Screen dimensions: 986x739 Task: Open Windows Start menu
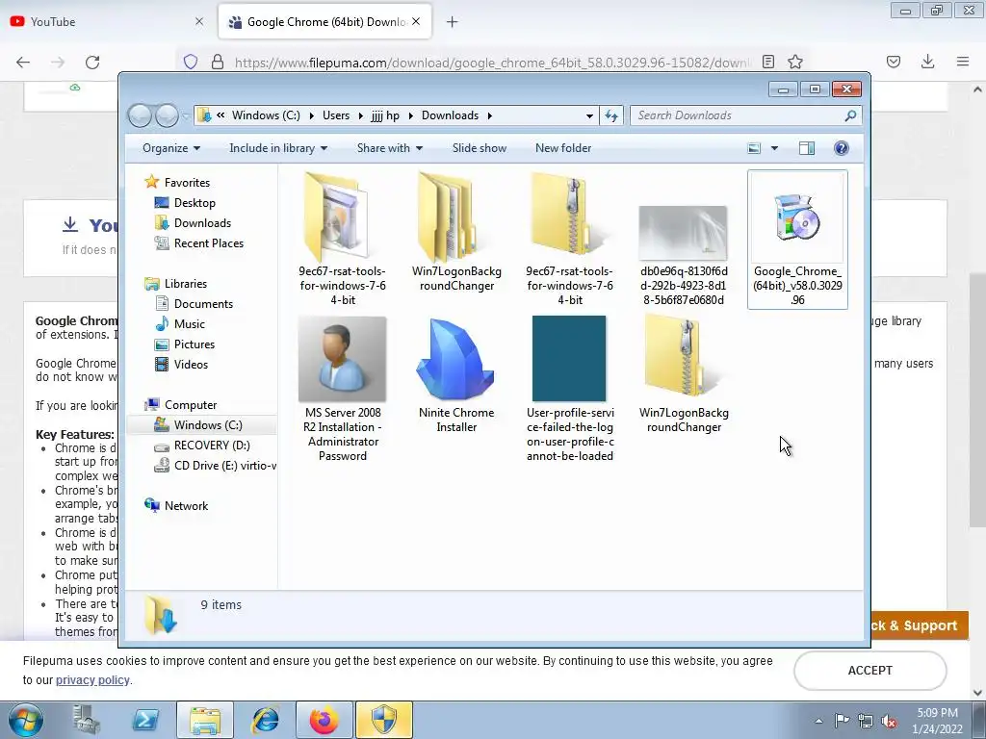coord(26,720)
